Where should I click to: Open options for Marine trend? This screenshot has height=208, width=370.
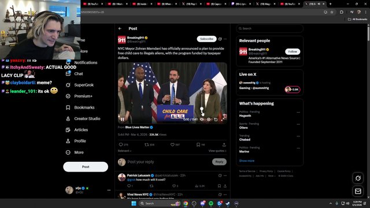click(298, 148)
